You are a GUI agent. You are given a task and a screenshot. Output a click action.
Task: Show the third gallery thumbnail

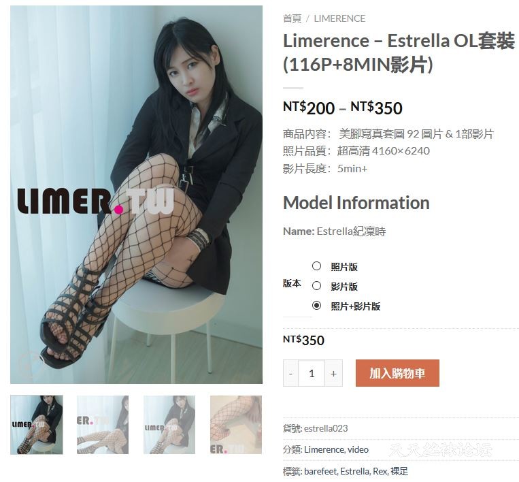pyautogui.click(x=169, y=425)
